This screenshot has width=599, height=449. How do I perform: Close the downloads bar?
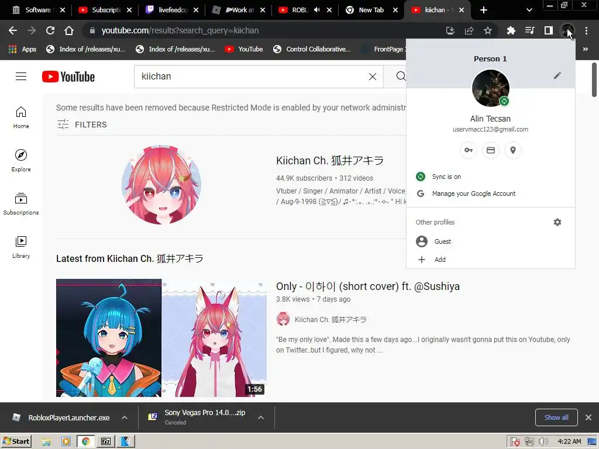click(x=588, y=417)
